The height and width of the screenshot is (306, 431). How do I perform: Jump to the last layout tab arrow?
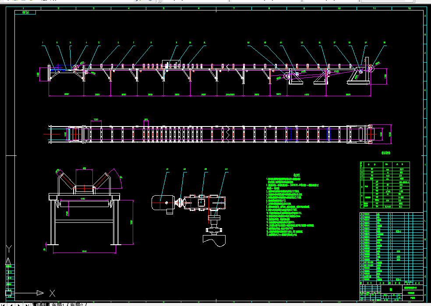point(27,304)
